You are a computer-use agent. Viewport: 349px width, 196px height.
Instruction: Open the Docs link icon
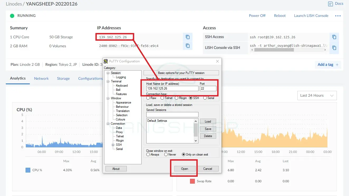pyautogui.click(x=331, y=4)
